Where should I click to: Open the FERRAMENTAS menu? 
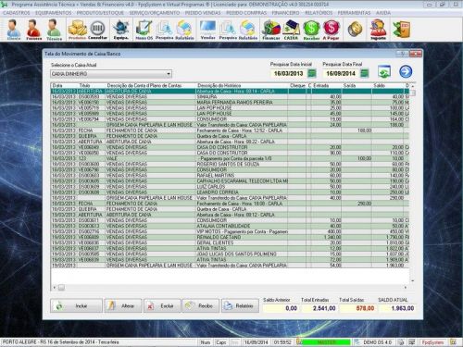(x=354, y=13)
